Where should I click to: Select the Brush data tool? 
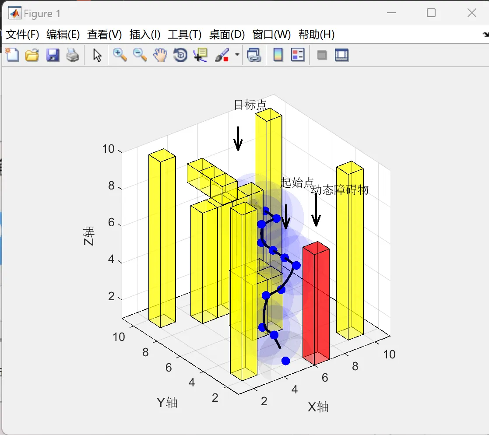coord(222,55)
